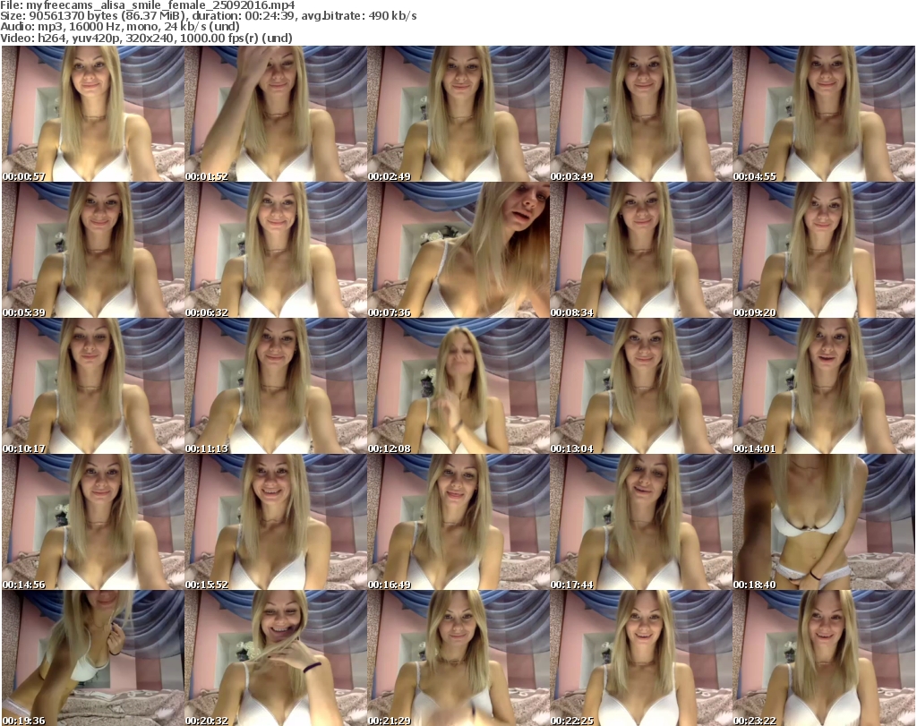Select the thumbnail timestamped 00:07:36
The height and width of the screenshot is (726, 917).
pos(458,250)
